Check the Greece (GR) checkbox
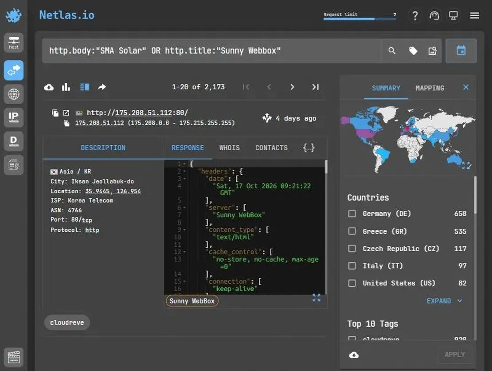Screen dimensions: 492x371 click(x=352, y=231)
